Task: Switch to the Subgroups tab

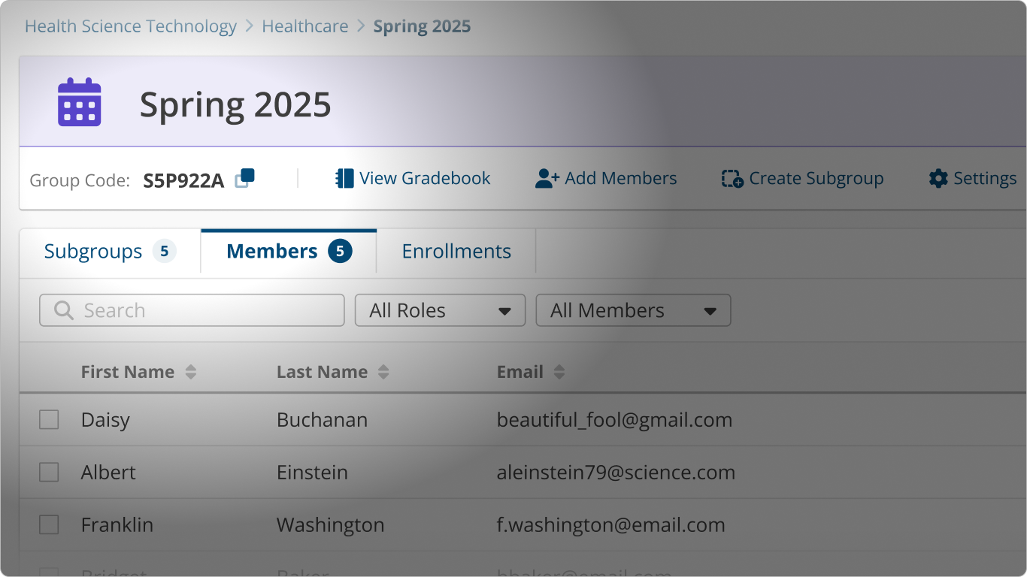Action: (92, 251)
